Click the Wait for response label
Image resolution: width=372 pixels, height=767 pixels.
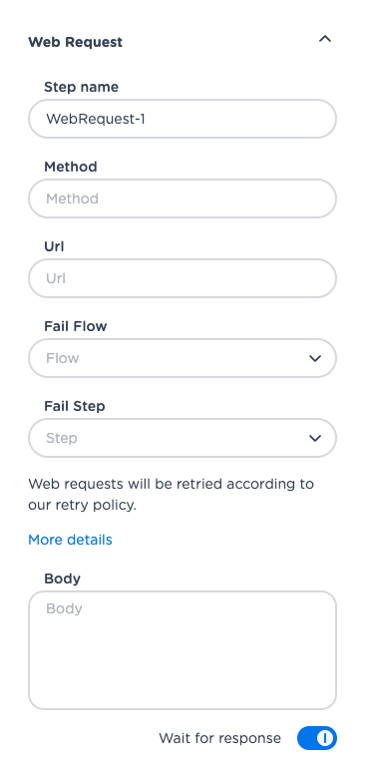pos(220,738)
